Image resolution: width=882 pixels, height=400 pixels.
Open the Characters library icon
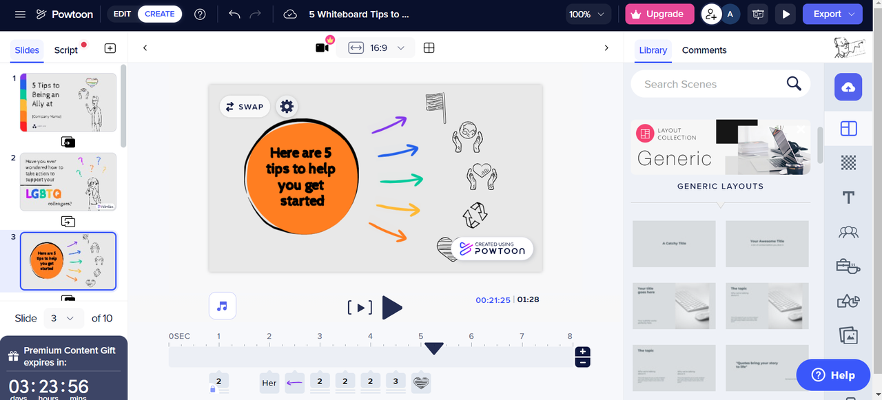(848, 232)
